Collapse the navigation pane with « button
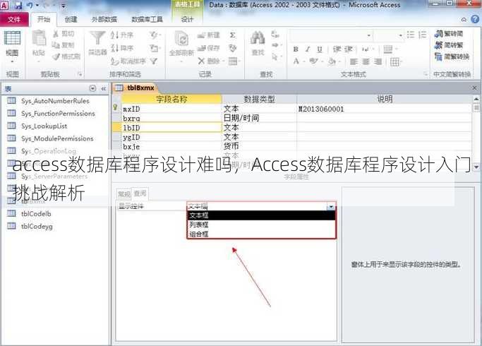Viewport: 482px width, 346px height. (x=104, y=88)
